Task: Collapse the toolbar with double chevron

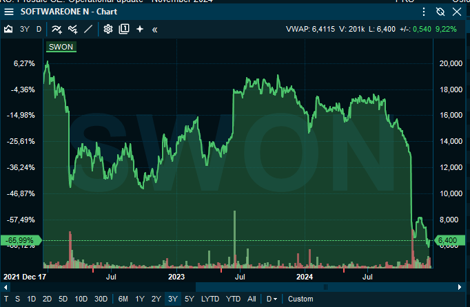Action: [155, 29]
